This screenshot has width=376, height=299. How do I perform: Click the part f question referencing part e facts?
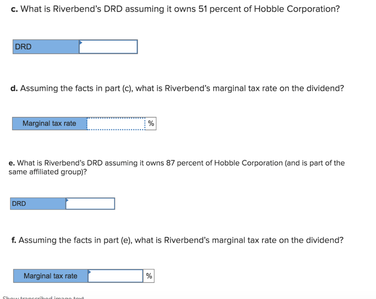pyautogui.click(x=176, y=240)
